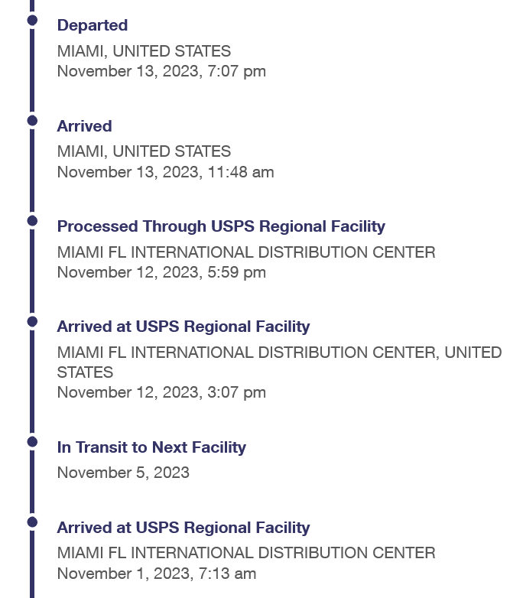Click the distribution center location under Processed Through USPS

(x=246, y=252)
